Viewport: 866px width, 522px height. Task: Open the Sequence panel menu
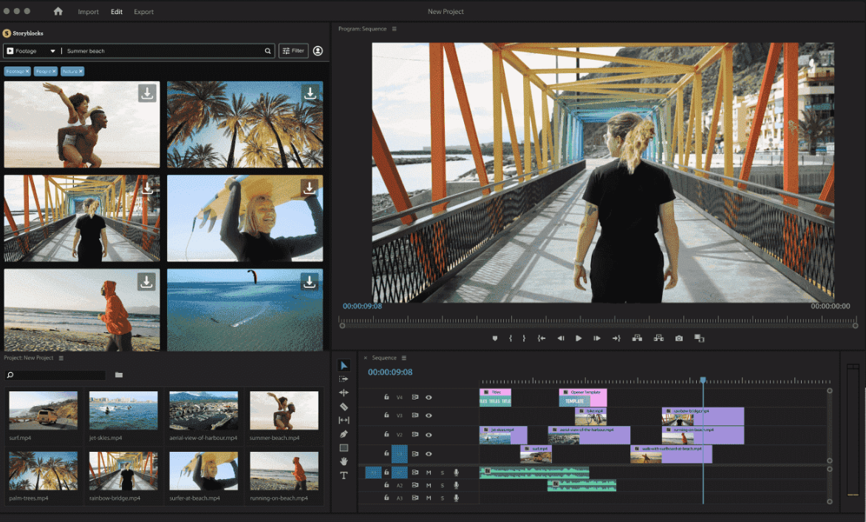[x=403, y=357]
